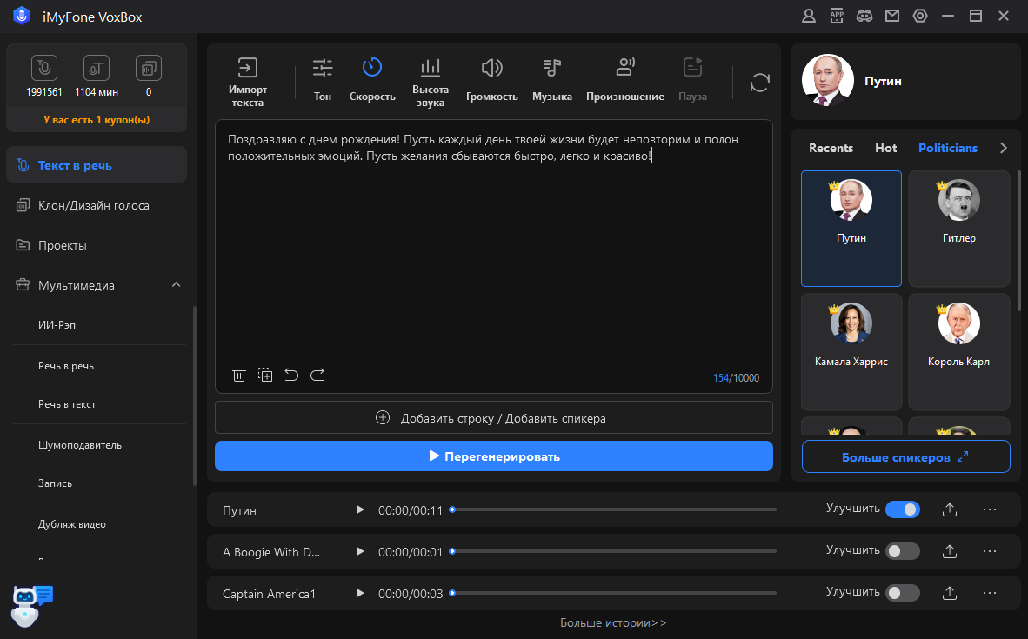Open Клон/Дизайн голоса in the sidebar
Screen dimensions: 1028x639
97,205
